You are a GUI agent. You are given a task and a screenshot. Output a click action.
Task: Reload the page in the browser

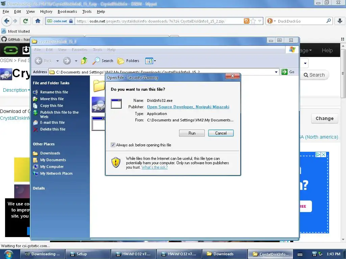click(25, 21)
